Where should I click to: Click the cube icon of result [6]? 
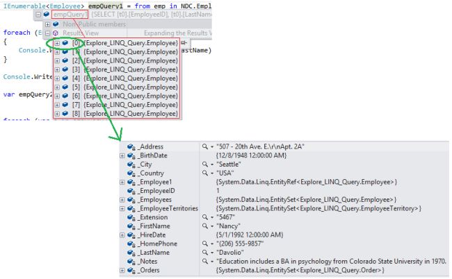pyautogui.click(x=65, y=96)
